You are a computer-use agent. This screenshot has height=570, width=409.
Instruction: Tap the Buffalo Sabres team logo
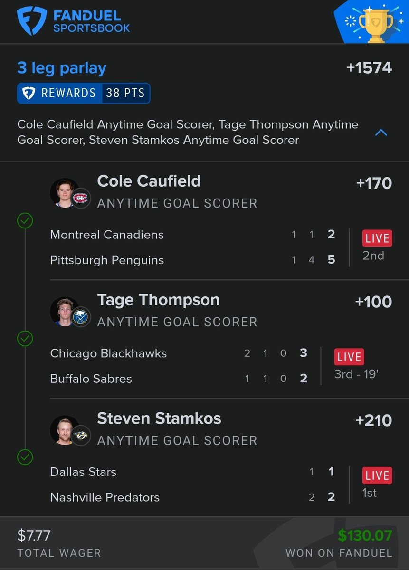(x=81, y=317)
